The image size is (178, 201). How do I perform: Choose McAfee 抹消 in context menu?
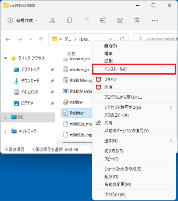pos(134,87)
